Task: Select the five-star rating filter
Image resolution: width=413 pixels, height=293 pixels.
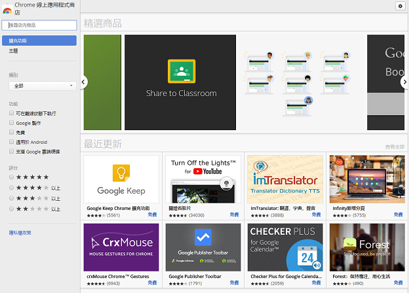Action: pos(12,177)
